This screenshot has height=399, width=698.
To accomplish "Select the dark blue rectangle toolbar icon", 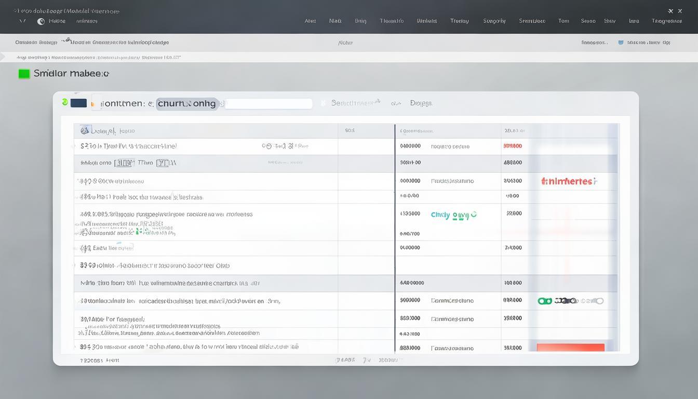I will click(78, 103).
